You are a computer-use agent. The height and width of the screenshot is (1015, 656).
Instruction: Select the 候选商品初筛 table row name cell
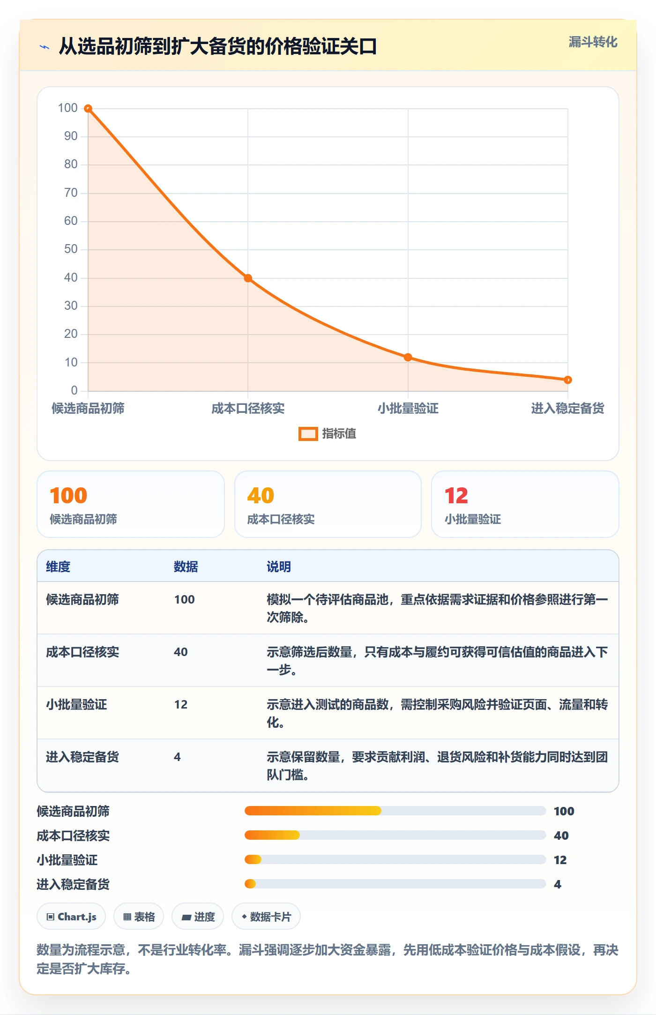(x=82, y=600)
